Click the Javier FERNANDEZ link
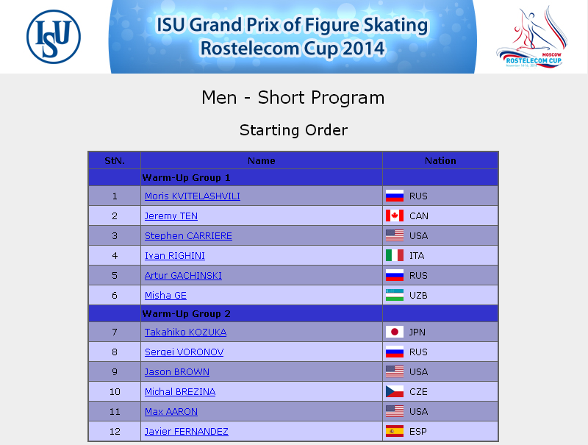 click(x=187, y=432)
